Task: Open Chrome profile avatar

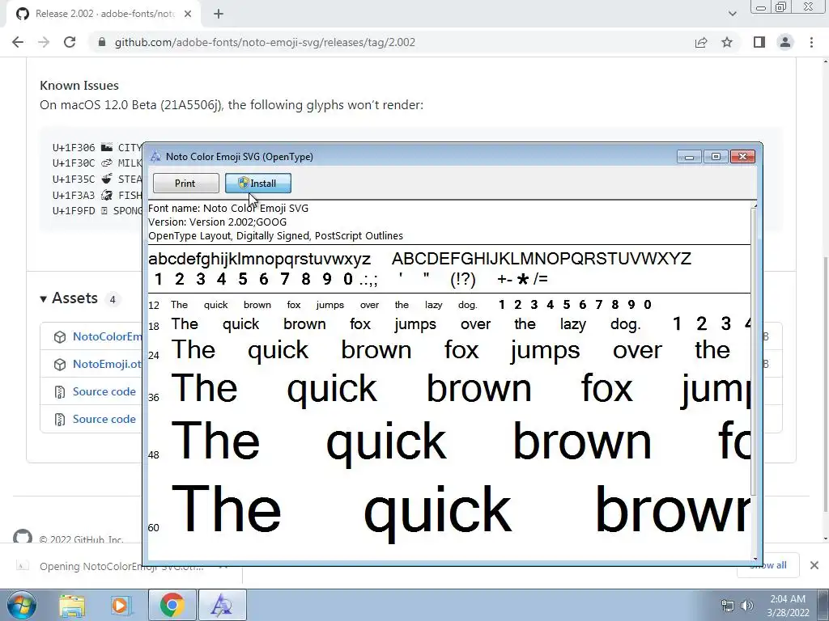Action: pos(785,42)
